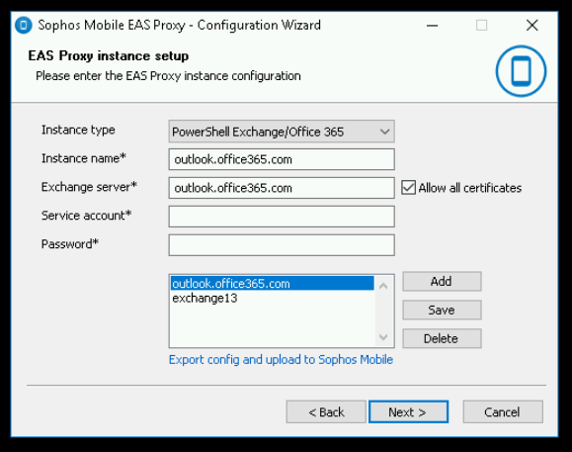Go to the Next wizard step
Image resolution: width=572 pixels, height=452 pixels.
408,411
